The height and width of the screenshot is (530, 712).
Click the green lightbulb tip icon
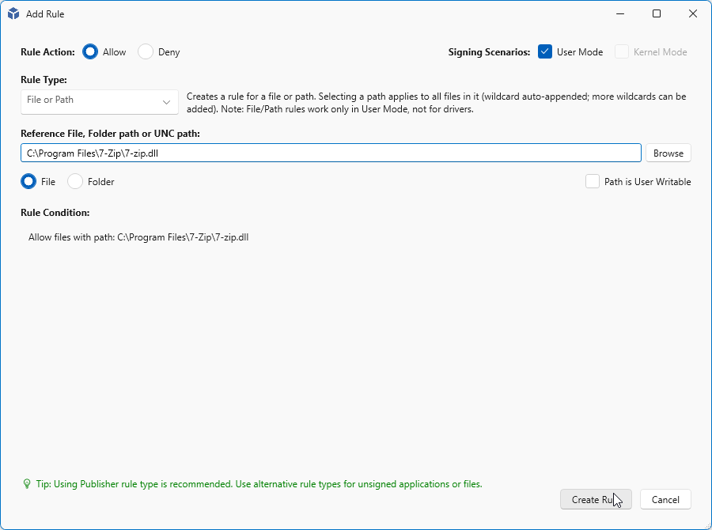[x=27, y=483]
